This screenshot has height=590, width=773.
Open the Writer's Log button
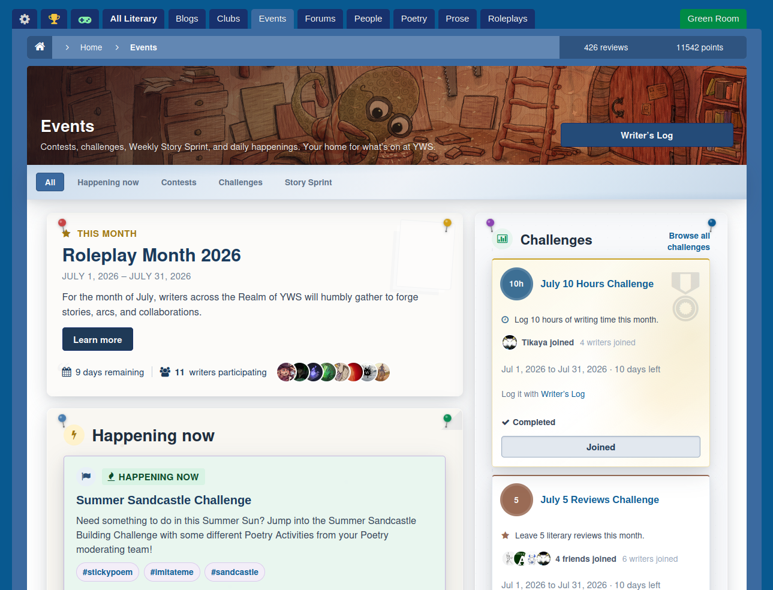pos(646,135)
